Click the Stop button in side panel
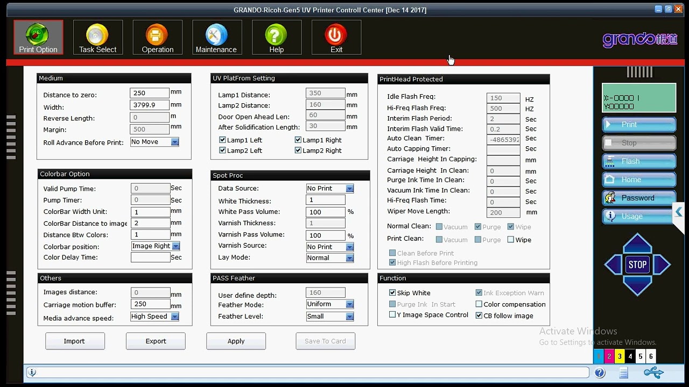This screenshot has width=689, height=387. click(x=639, y=143)
